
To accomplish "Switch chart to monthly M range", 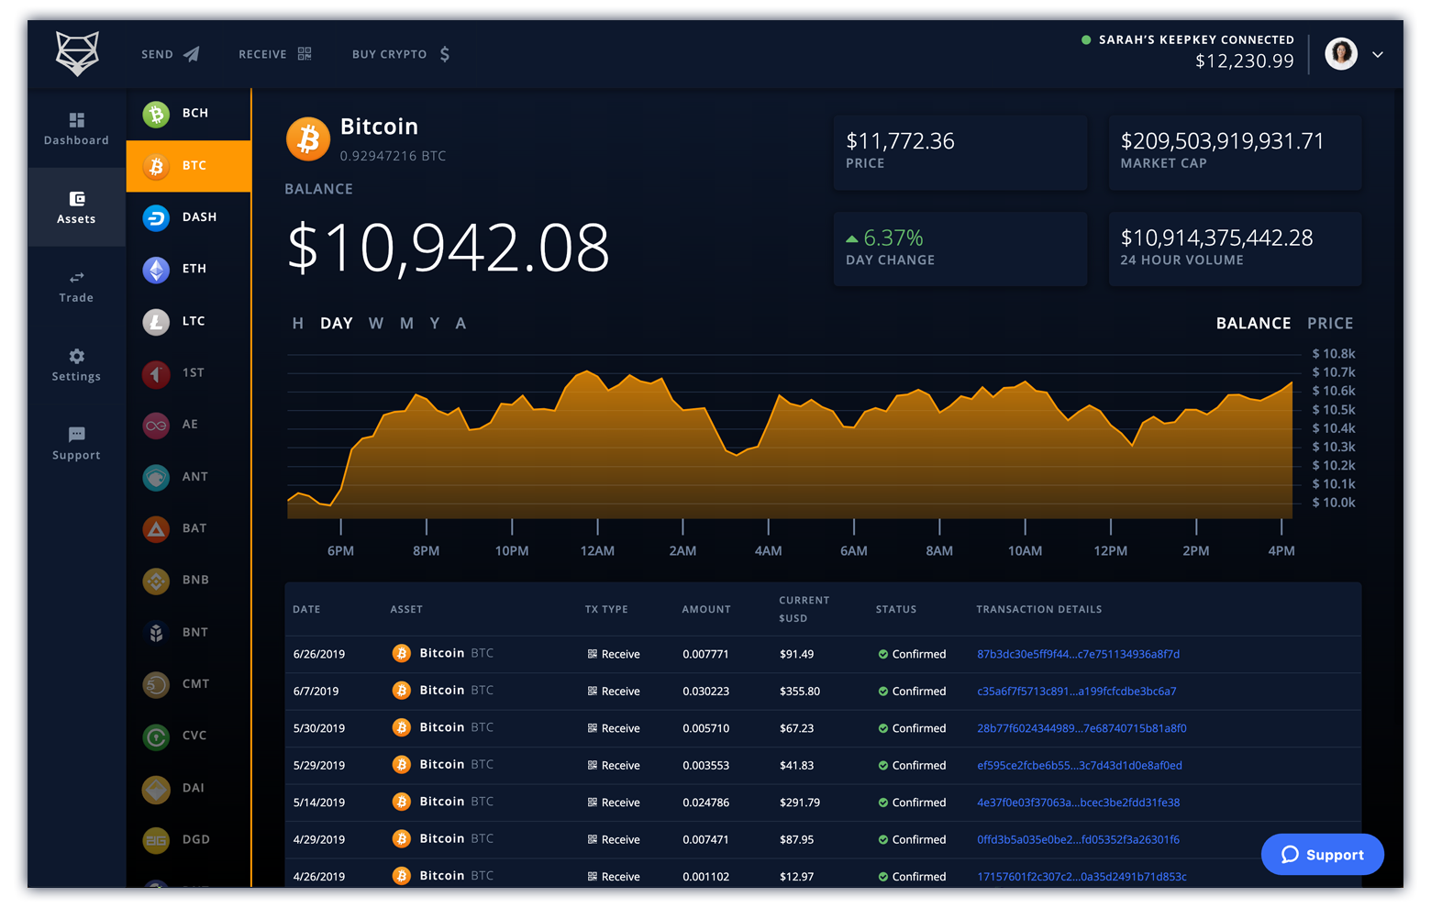I will click(x=407, y=324).
